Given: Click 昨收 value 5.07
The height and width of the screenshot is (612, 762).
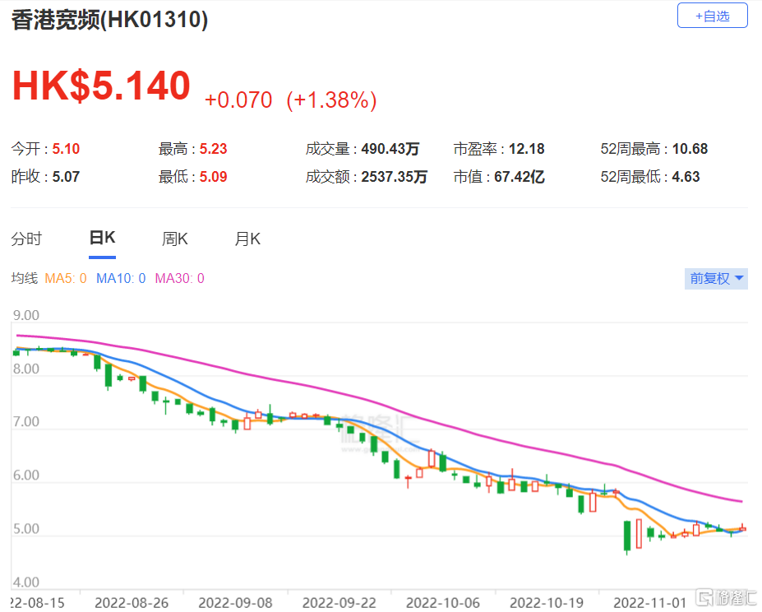Looking at the screenshot, I should pyautogui.click(x=66, y=177).
